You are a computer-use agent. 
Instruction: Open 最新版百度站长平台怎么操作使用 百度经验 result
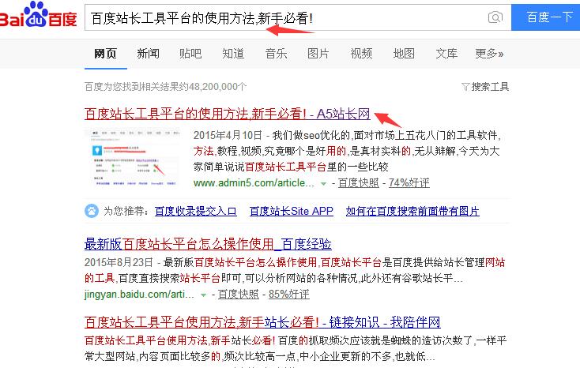click(x=208, y=244)
